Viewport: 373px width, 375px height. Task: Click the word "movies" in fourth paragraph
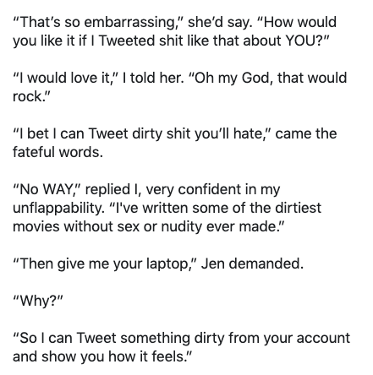pos(36,226)
